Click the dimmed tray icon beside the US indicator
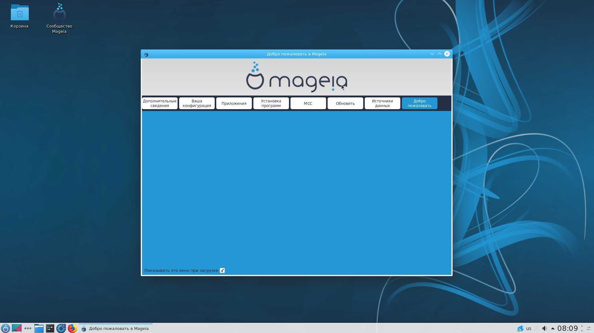The image size is (594, 333). coord(537,328)
